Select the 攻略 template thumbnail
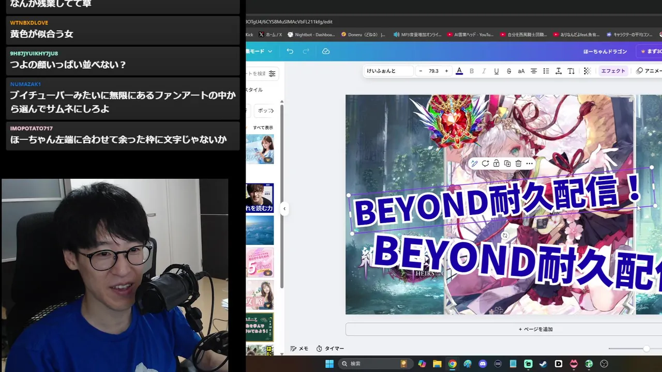Viewport: 662px width, 372px height. [x=260, y=295]
